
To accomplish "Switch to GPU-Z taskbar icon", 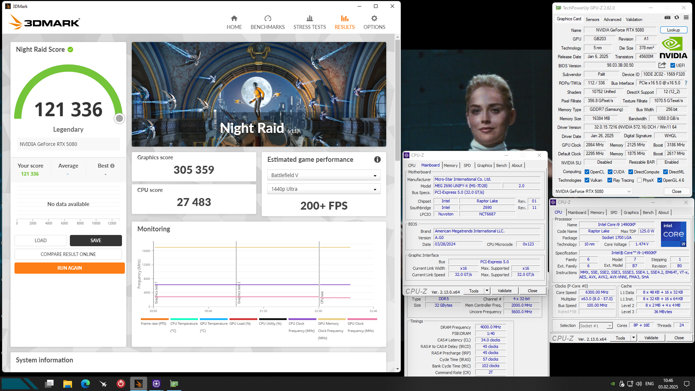I will [174, 383].
